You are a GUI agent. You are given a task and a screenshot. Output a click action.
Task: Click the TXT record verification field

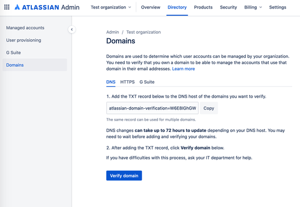coord(152,108)
